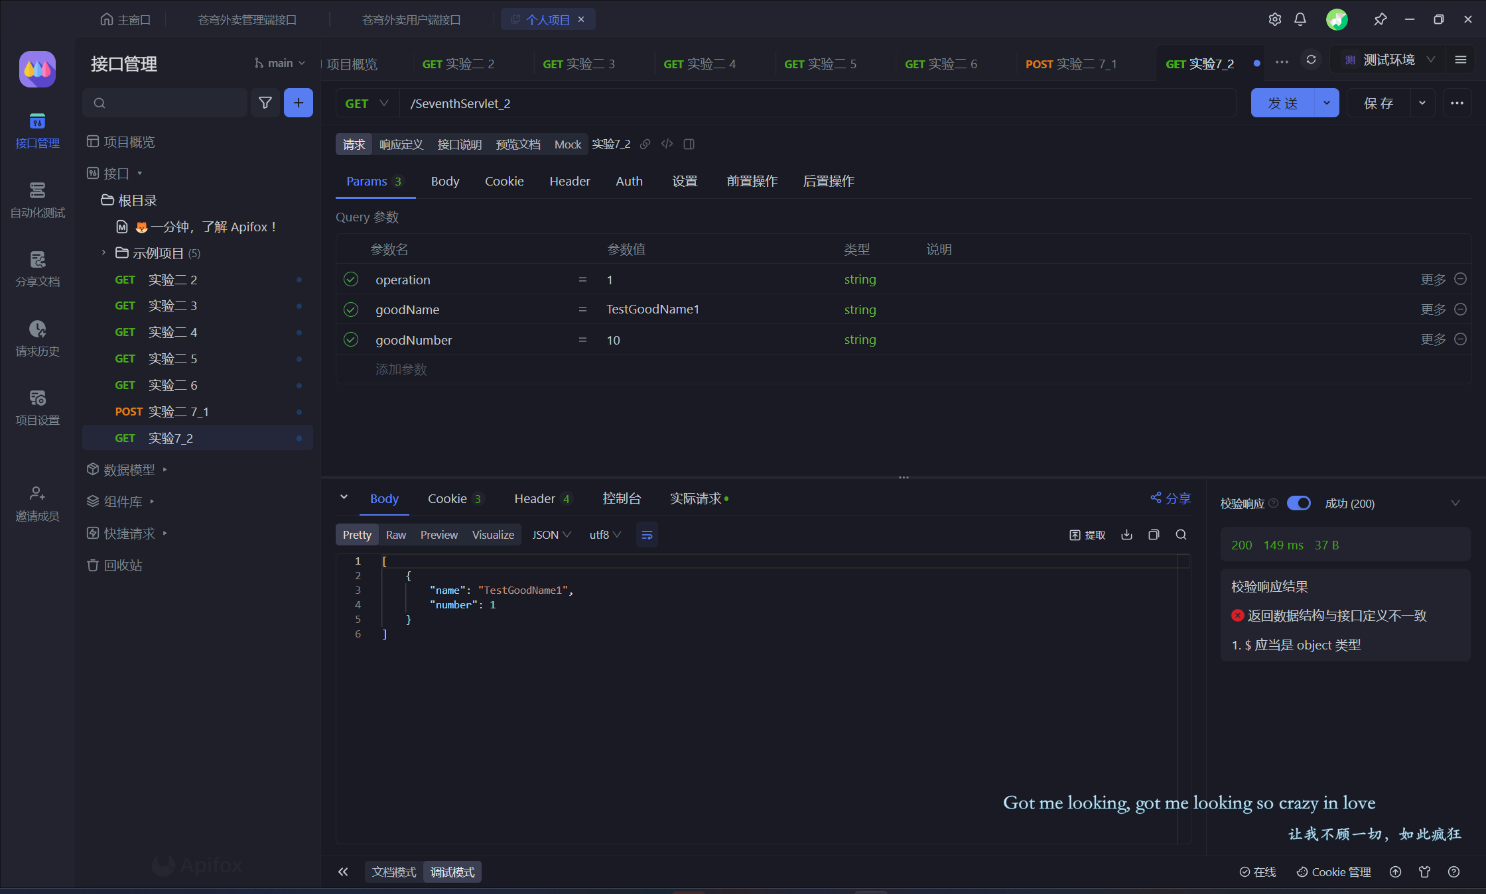Copy link icon next to 实验7_2
The height and width of the screenshot is (894, 1486).
645,144
